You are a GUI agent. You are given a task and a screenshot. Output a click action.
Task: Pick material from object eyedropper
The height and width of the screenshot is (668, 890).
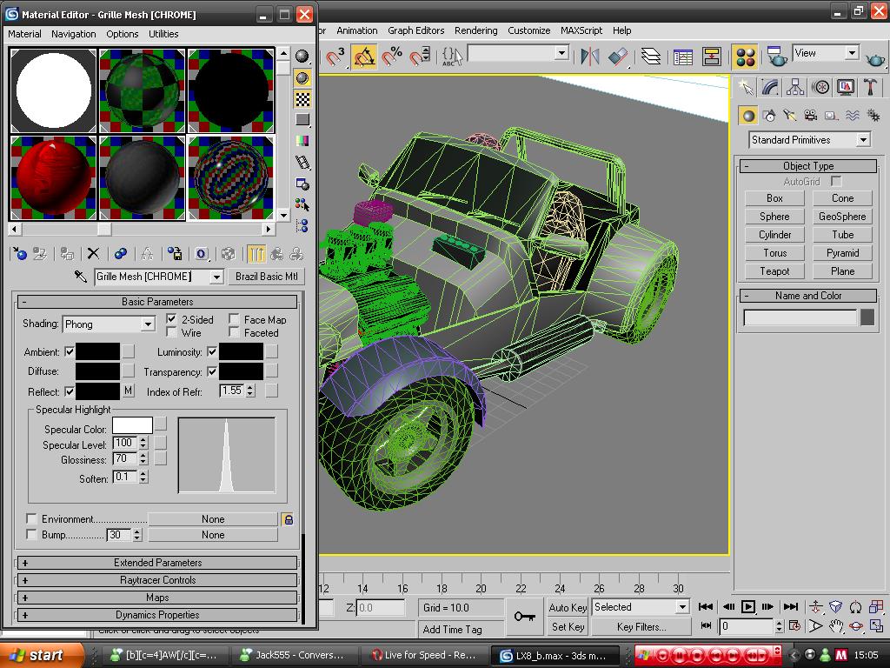pyautogui.click(x=81, y=277)
